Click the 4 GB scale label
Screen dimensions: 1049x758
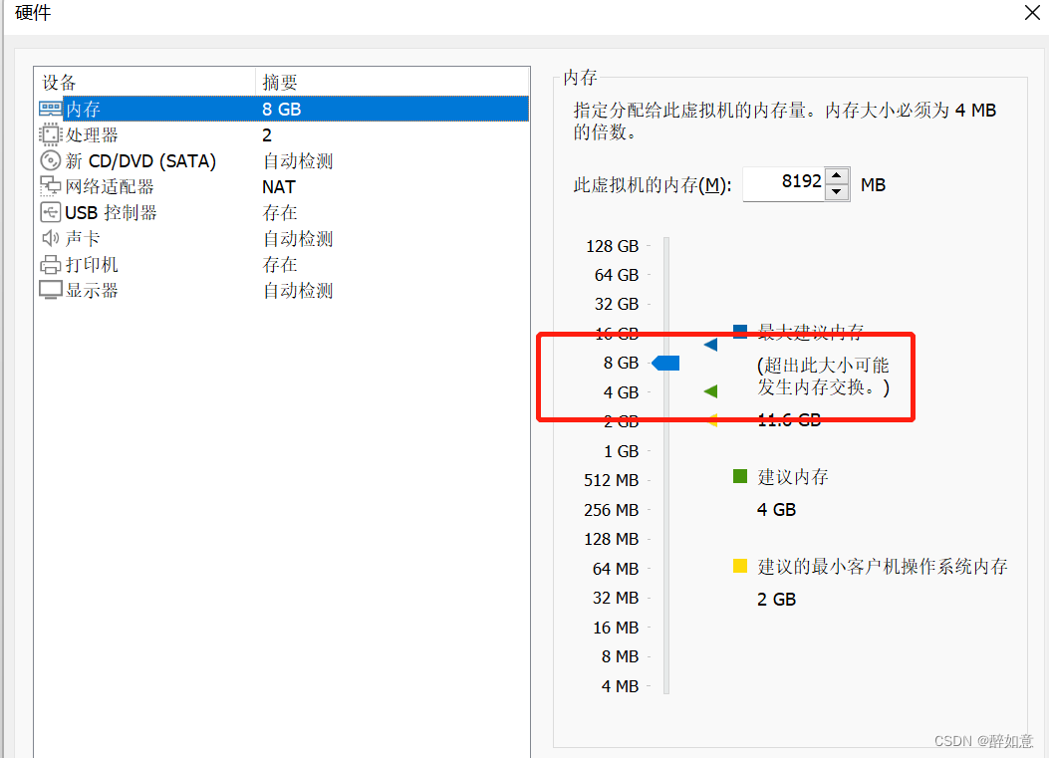(x=620, y=391)
